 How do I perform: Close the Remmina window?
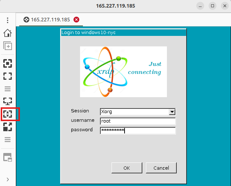pos(225,6)
